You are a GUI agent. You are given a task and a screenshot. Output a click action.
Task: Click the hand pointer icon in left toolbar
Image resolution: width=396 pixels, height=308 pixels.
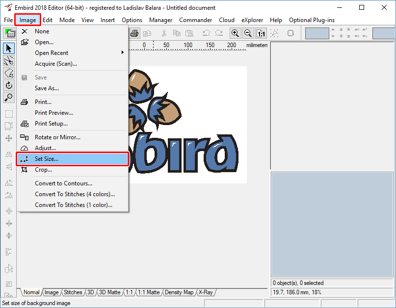[9, 269]
